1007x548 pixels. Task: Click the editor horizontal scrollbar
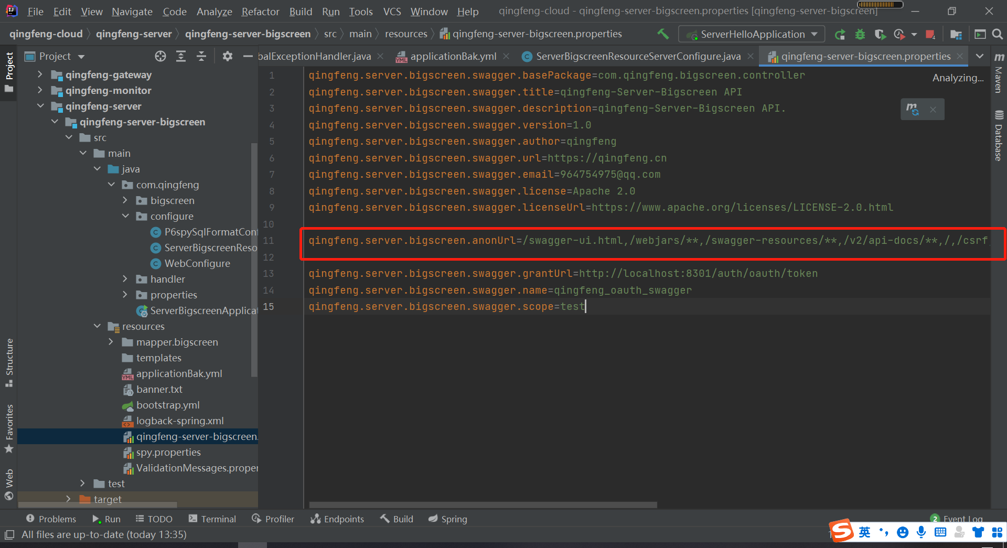point(483,505)
